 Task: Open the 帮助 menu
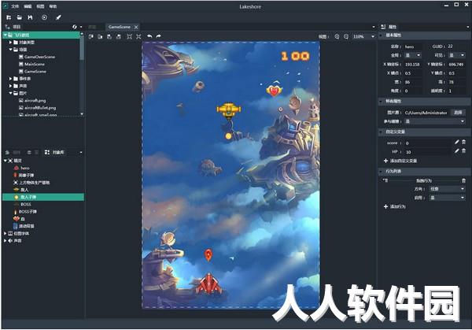tap(53, 6)
